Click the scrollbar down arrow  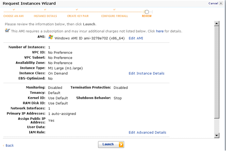point(217,135)
